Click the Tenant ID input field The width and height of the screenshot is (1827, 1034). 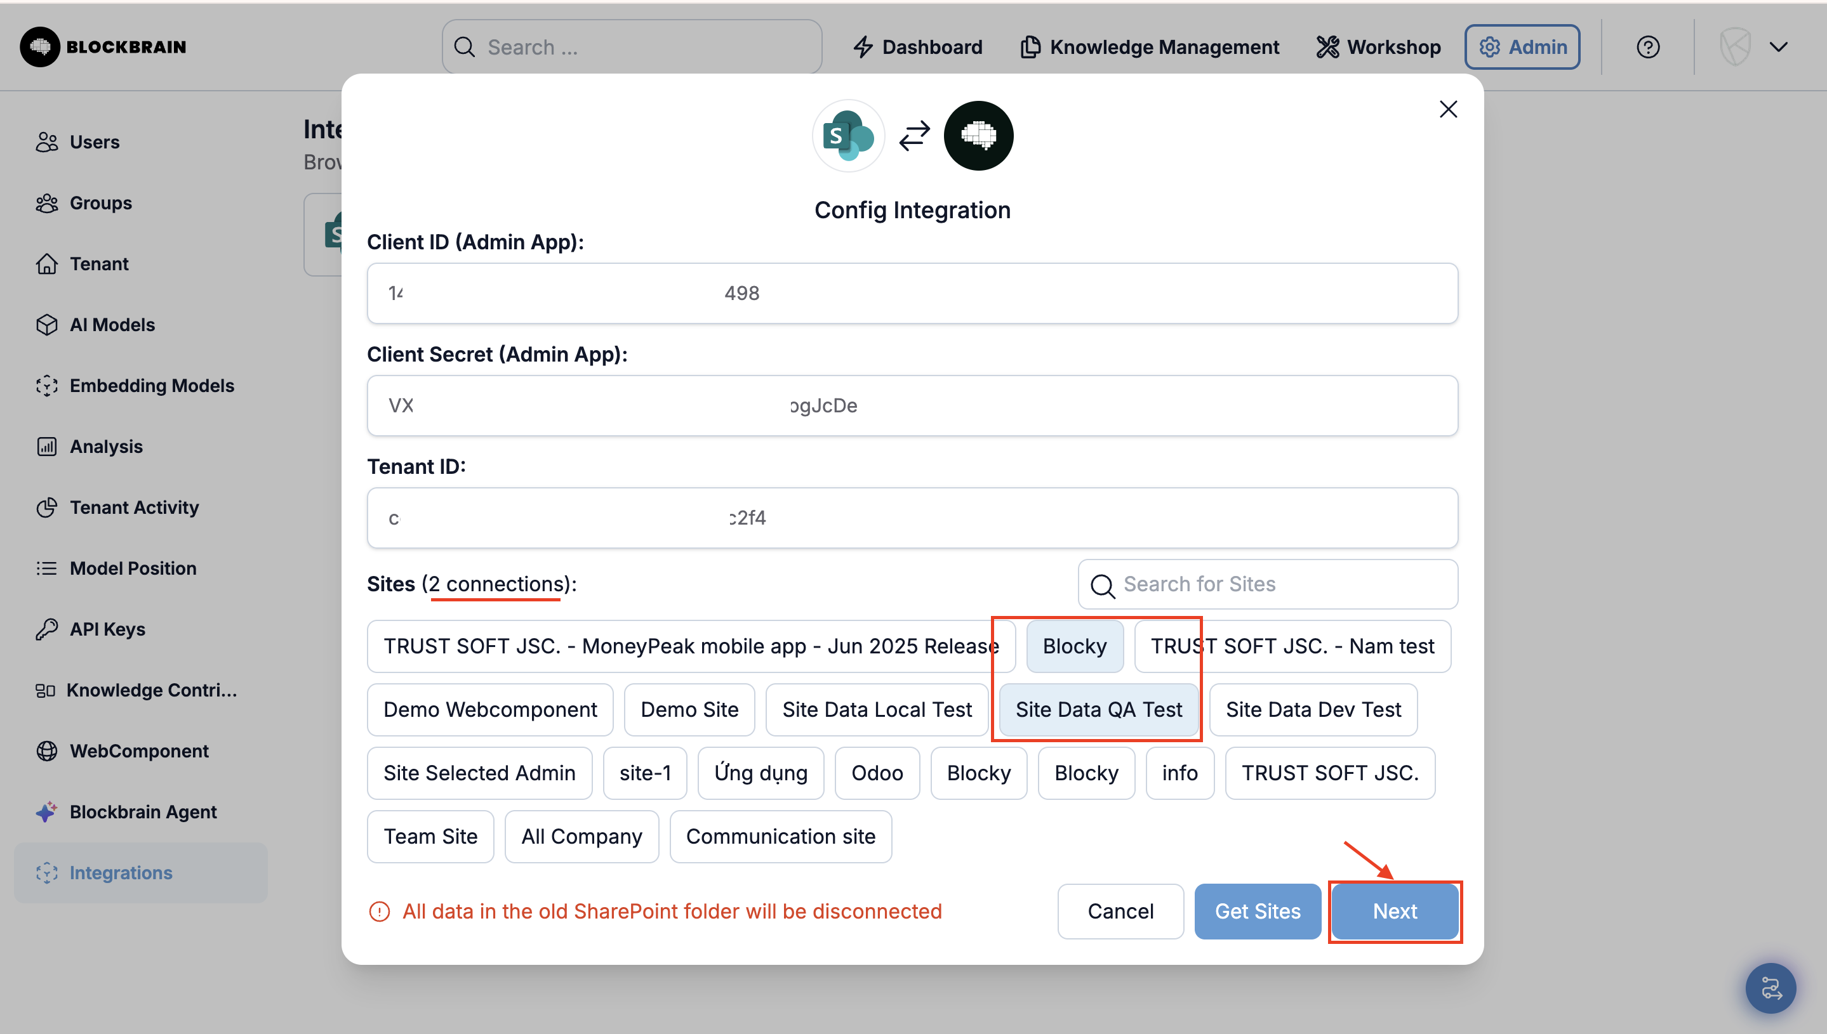click(x=912, y=518)
